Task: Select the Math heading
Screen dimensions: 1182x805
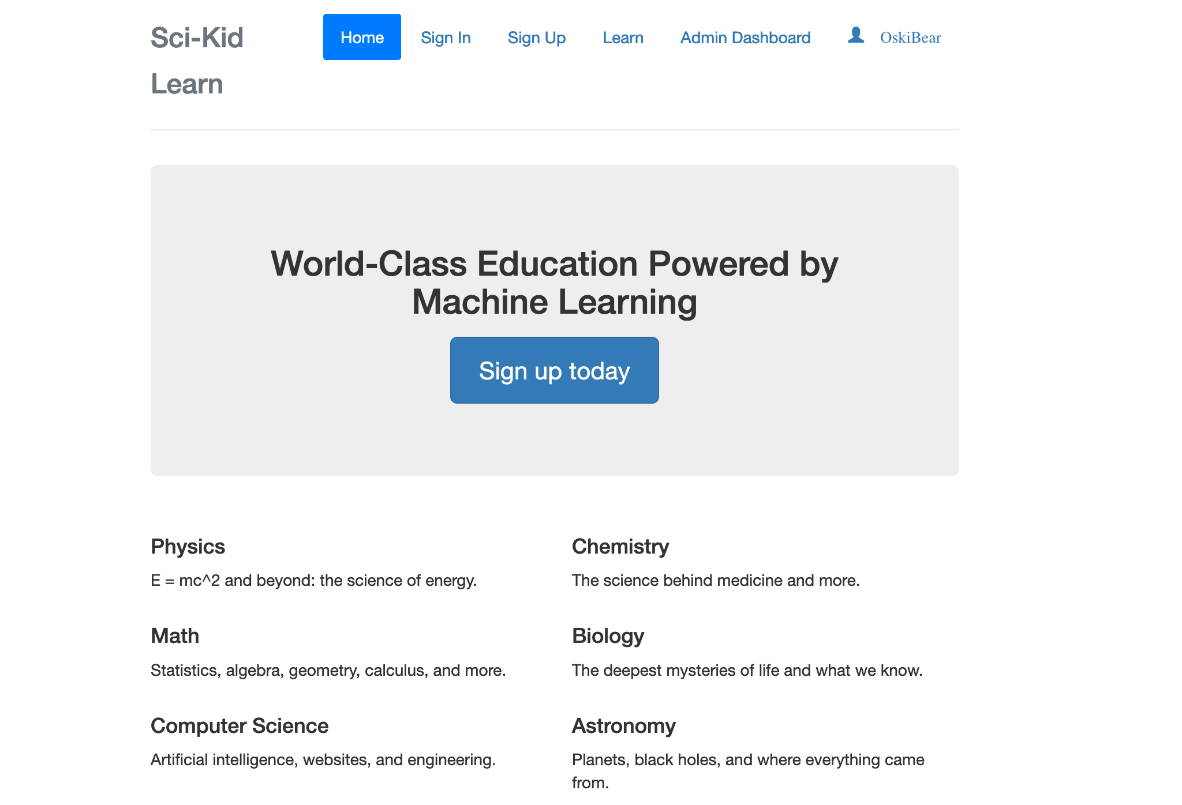Action: click(175, 635)
